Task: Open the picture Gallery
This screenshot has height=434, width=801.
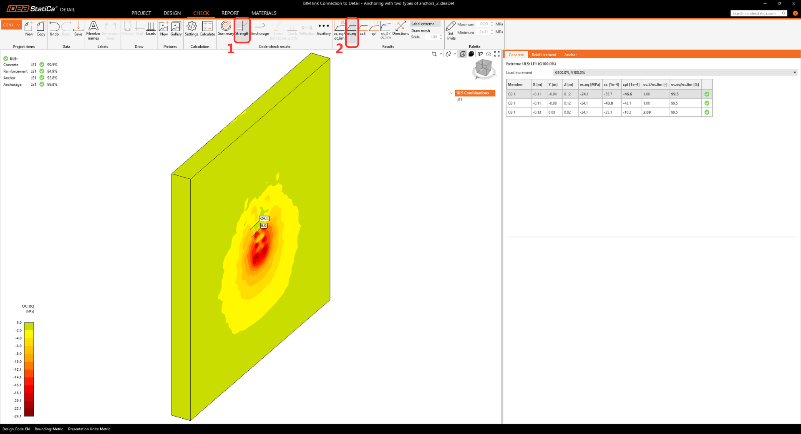Action: click(x=176, y=29)
